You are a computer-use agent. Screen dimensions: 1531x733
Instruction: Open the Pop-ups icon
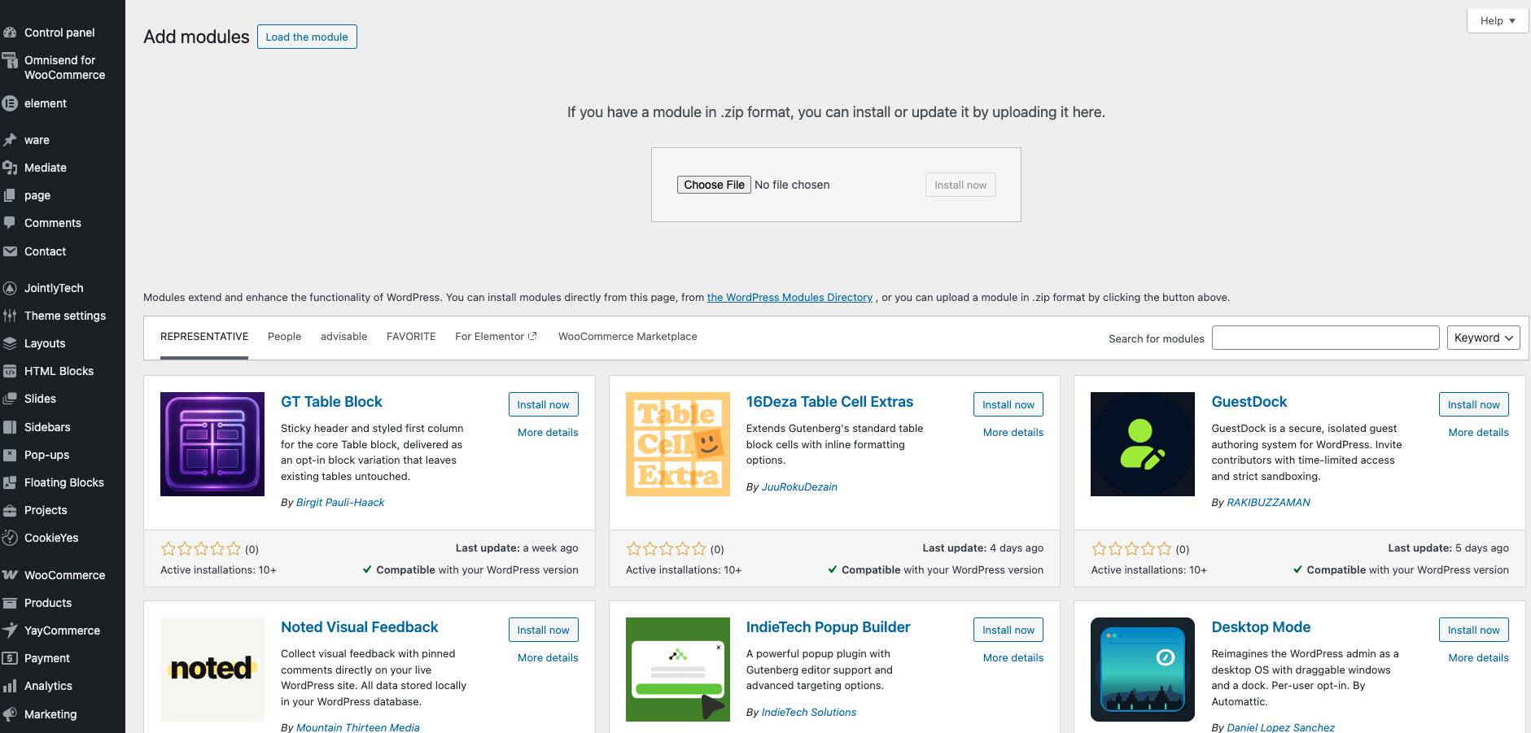pyautogui.click(x=10, y=455)
